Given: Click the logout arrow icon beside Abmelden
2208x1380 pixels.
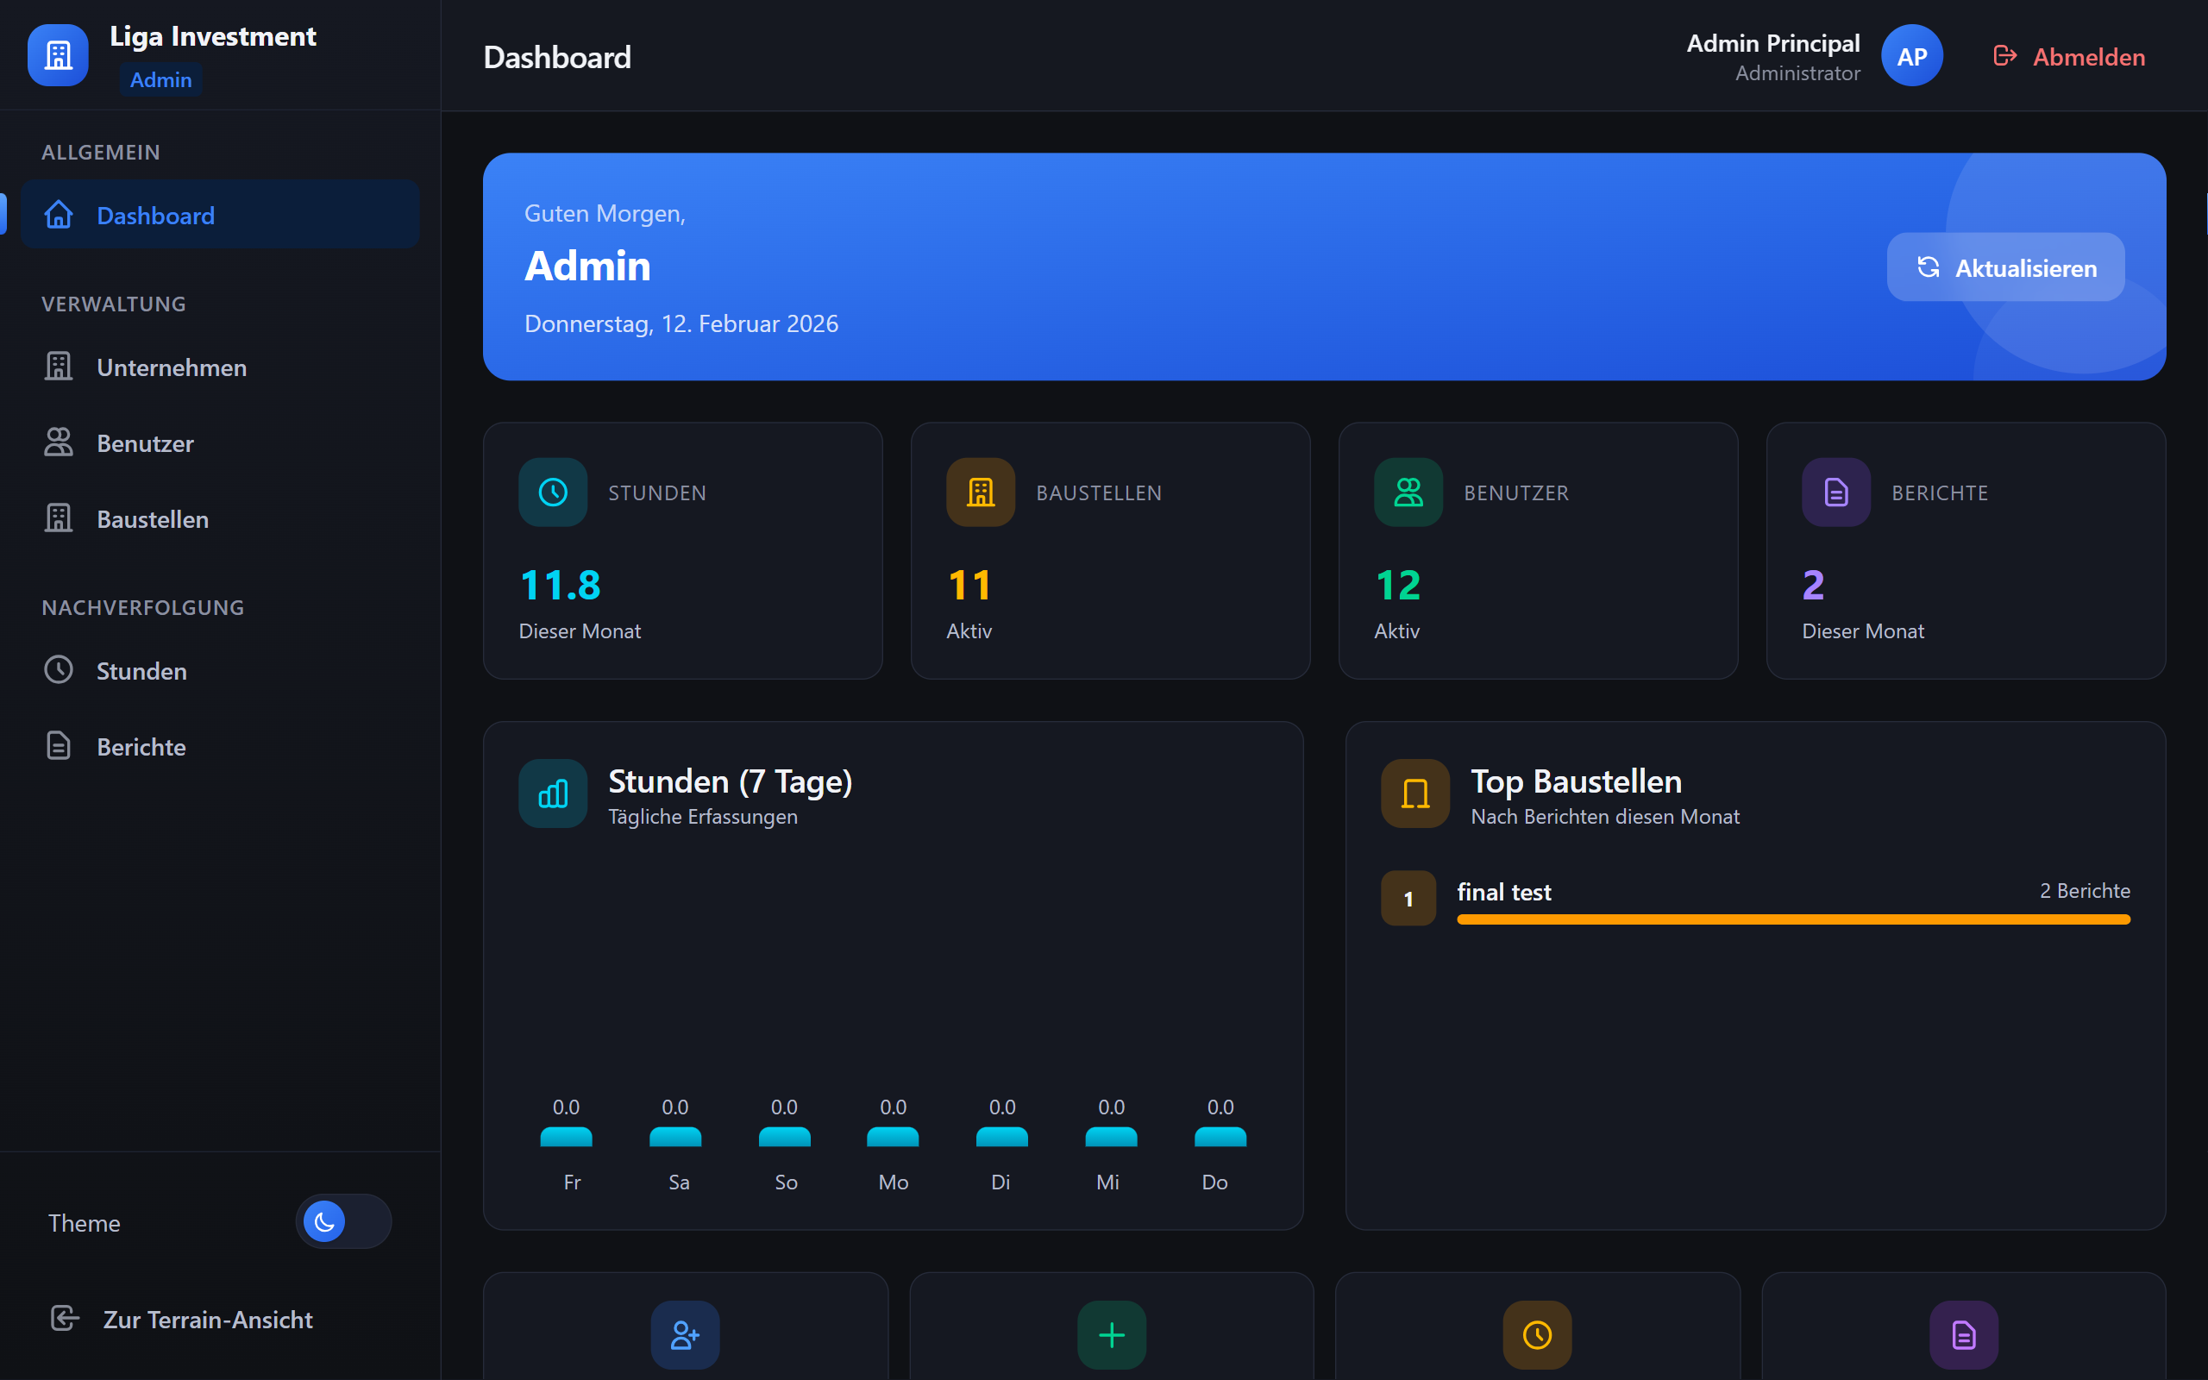Looking at the screenshot, I should pos(2004,56).
